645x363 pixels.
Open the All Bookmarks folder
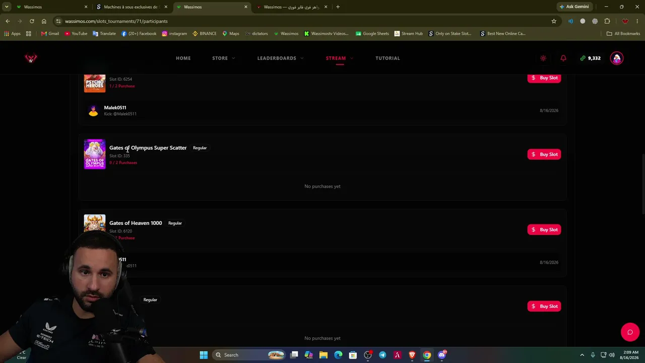click(623, 34)
